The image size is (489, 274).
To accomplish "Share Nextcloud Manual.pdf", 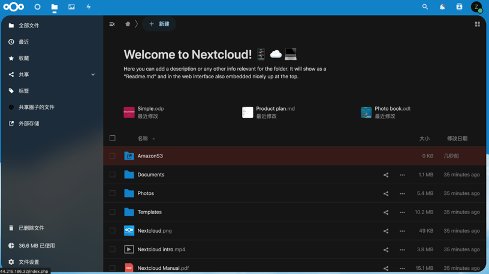I will click(386, 268).
